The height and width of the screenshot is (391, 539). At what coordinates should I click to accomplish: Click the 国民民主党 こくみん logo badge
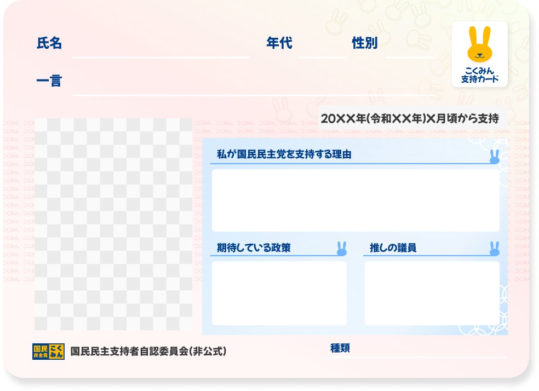pyautogui.click(x=48, y=351)
